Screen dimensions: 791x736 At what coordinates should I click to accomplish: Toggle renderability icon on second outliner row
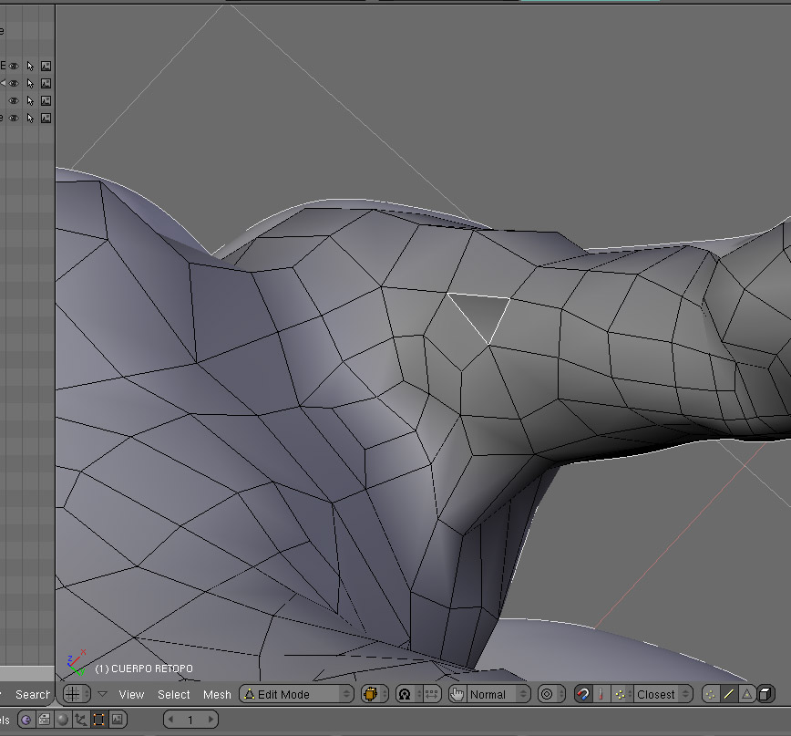tap(46, 83)
